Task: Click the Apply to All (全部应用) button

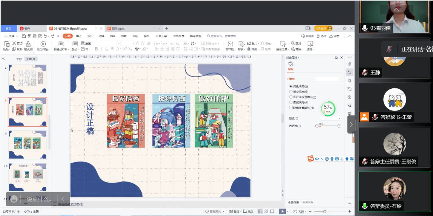Action: 293,202
